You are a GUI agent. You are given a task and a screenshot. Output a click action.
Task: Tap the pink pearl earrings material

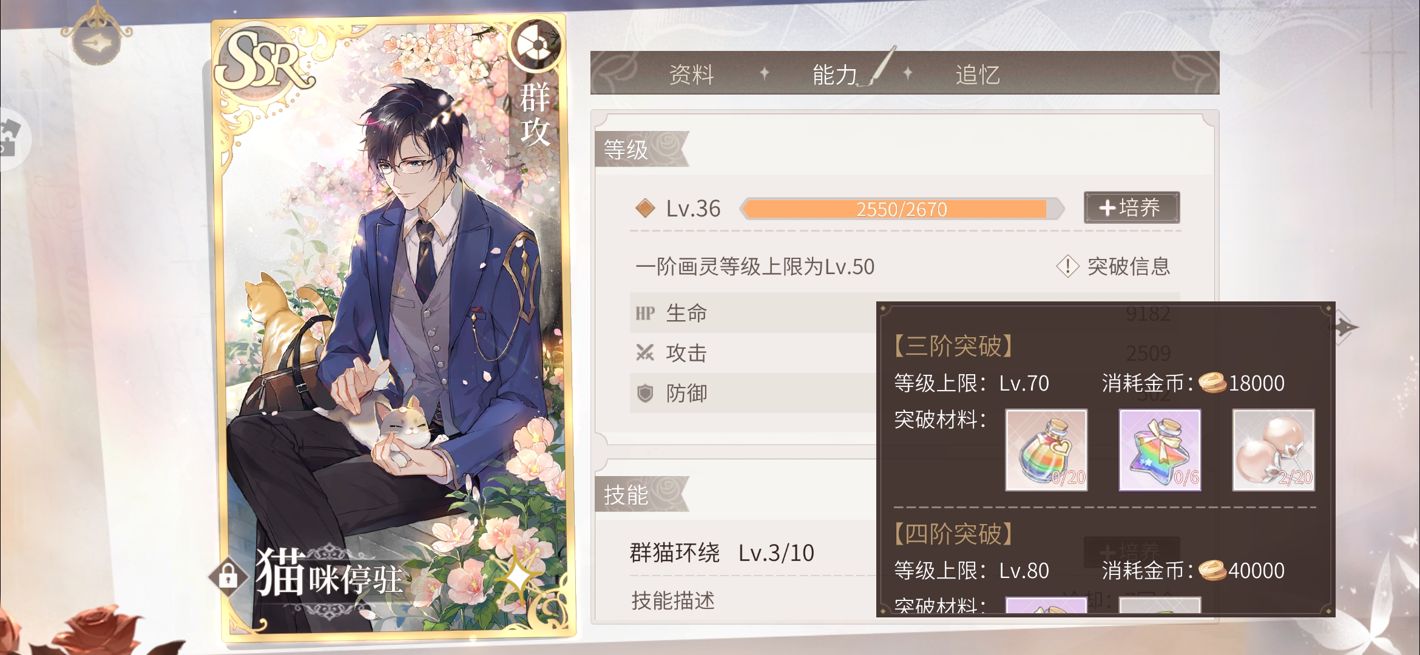pyautogui.click(x=1273, y=450)
